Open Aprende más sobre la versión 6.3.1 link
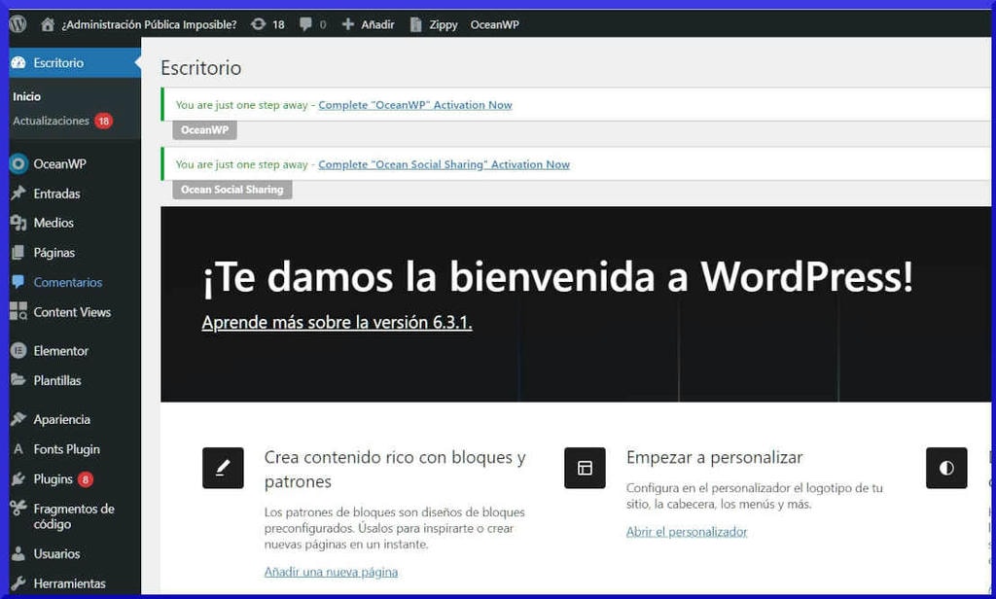Screen dimensions: 996x599 click(x=337, y=323)
